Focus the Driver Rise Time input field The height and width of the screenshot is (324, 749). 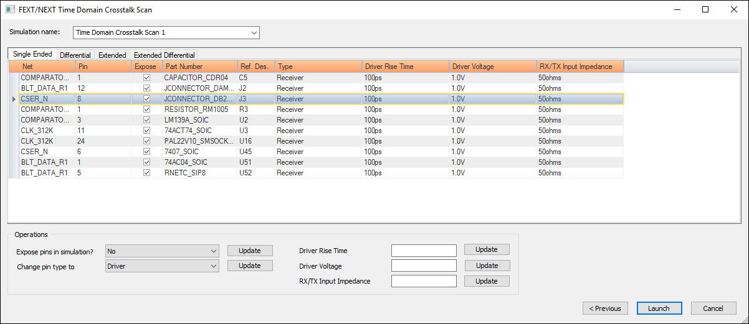424,251
